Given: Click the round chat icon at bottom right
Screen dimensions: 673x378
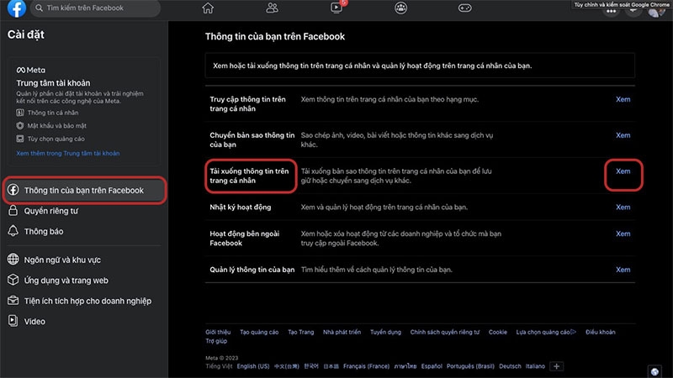Looking at the screenshot, I should click(x=654, y=371).
